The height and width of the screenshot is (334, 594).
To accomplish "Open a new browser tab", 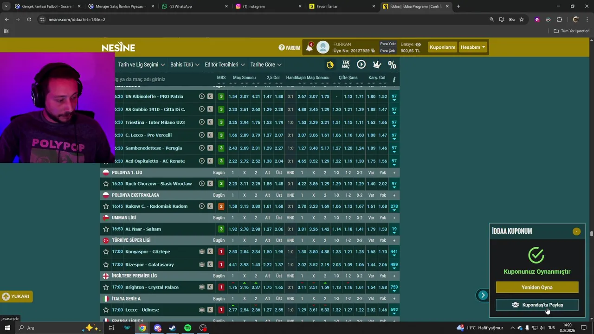I will click(x=458, y=6).
